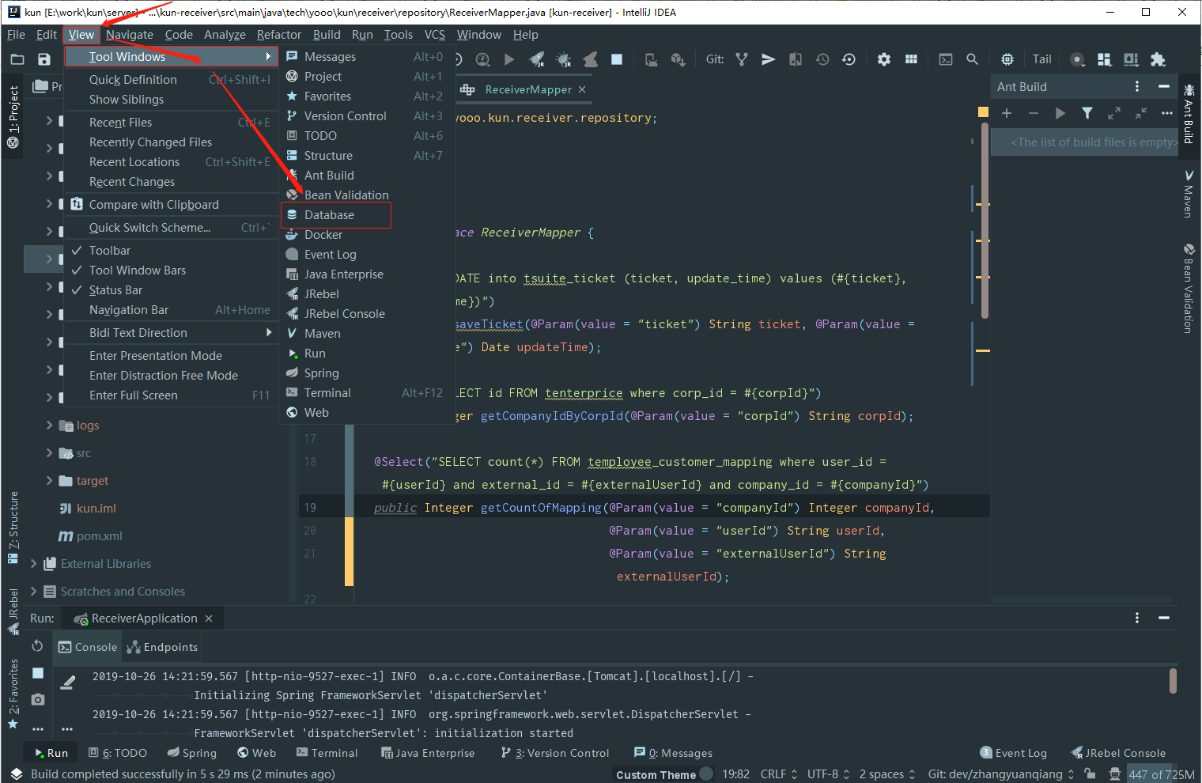Enter Presentation Mode

[x=172, y=356]
